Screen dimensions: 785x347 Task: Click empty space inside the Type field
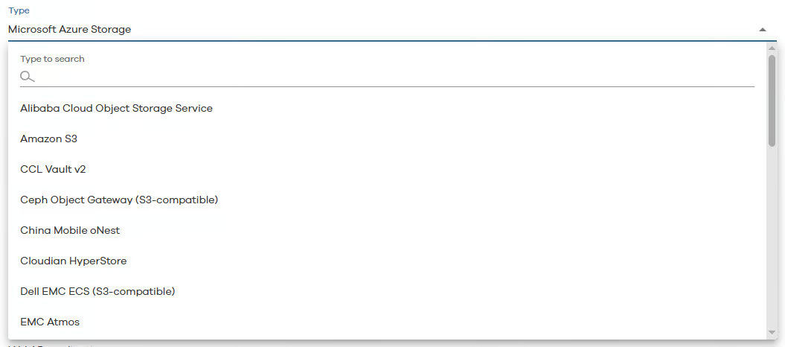coord(446,30)
